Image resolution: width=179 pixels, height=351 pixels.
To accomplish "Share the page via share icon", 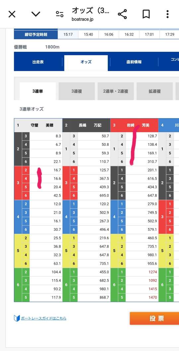I will (122, 14).
